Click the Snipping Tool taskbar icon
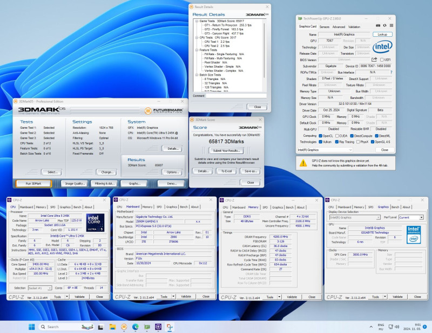 coord(170,327)
